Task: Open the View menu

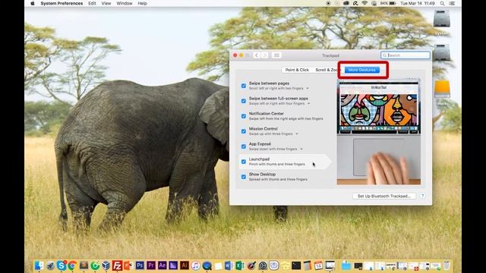Action: pyautogui.click(x=106, y=3)
